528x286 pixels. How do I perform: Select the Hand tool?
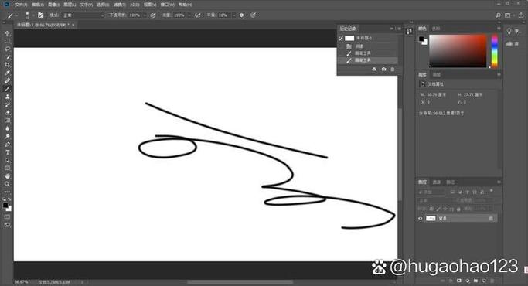tap(8, 176)
